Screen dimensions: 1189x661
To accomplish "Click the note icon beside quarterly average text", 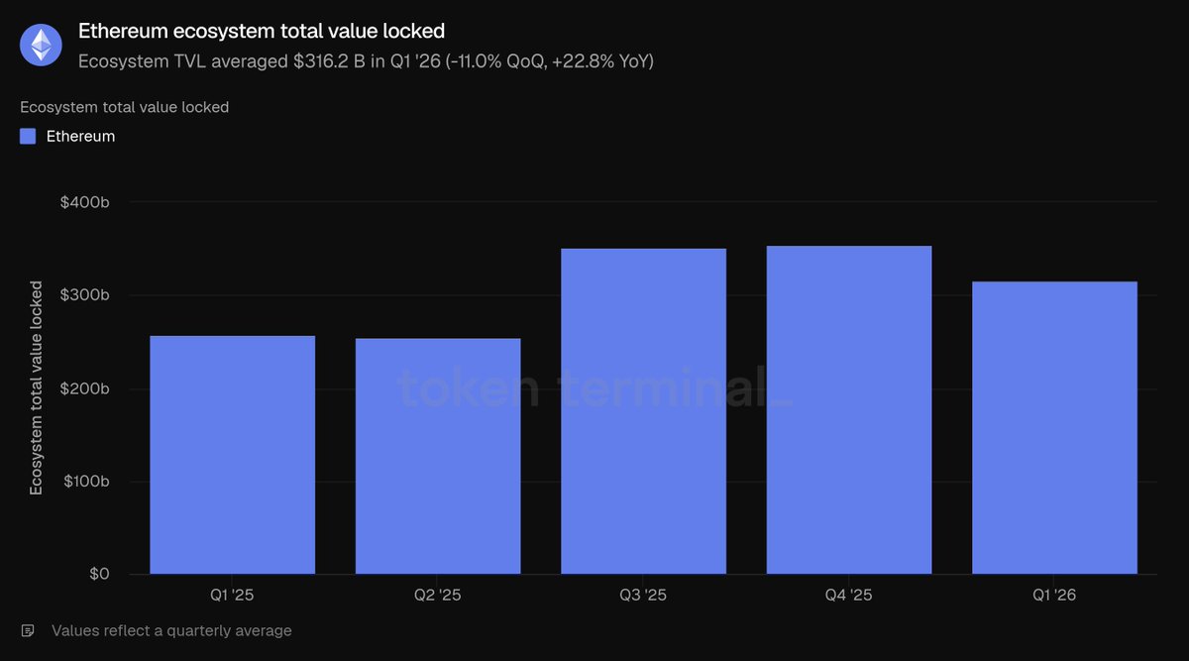I will (x=28, y=630).
